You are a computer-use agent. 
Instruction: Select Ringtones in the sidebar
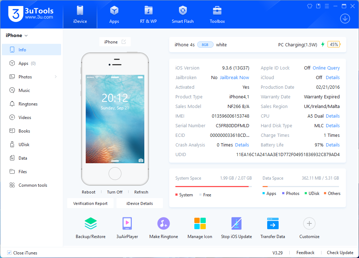point(28,104)
